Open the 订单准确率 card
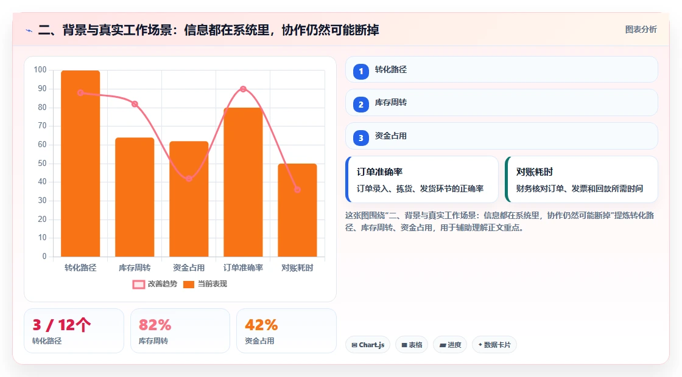 (422, 179)
